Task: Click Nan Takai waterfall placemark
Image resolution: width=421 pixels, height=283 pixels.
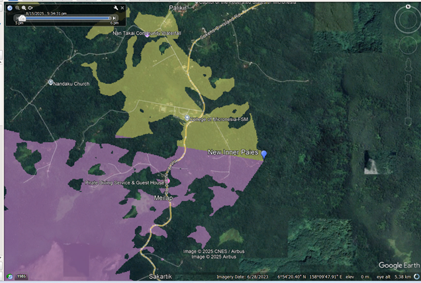Action: click(x=148, y=34)
